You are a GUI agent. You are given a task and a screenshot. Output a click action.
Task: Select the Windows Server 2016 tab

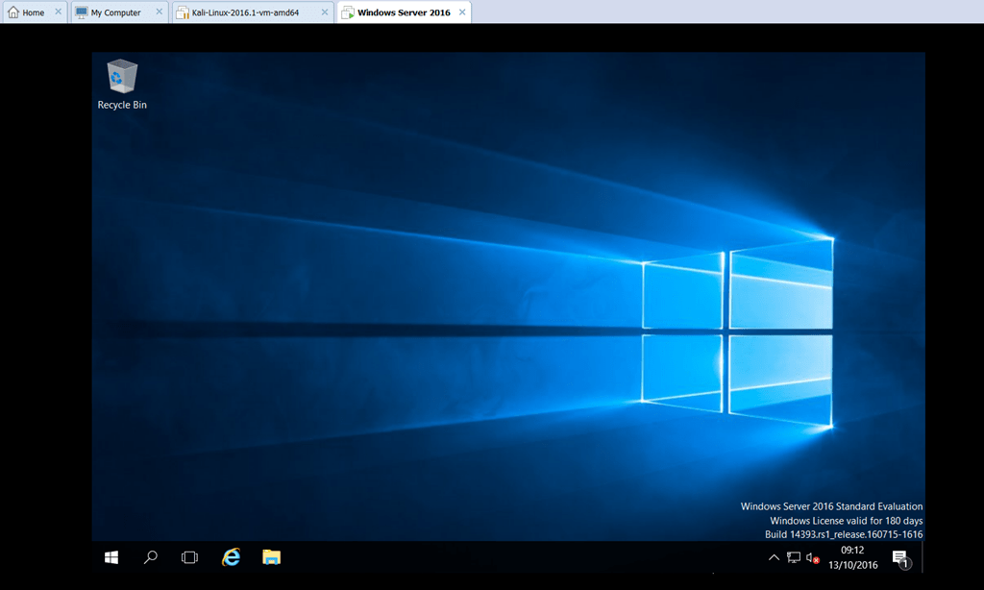pyautogui.click(x=405, y=12)
